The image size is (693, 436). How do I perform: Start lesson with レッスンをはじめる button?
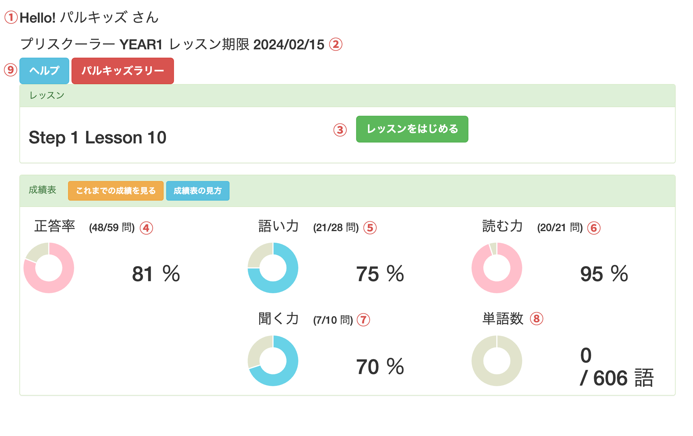click(412, 129)
